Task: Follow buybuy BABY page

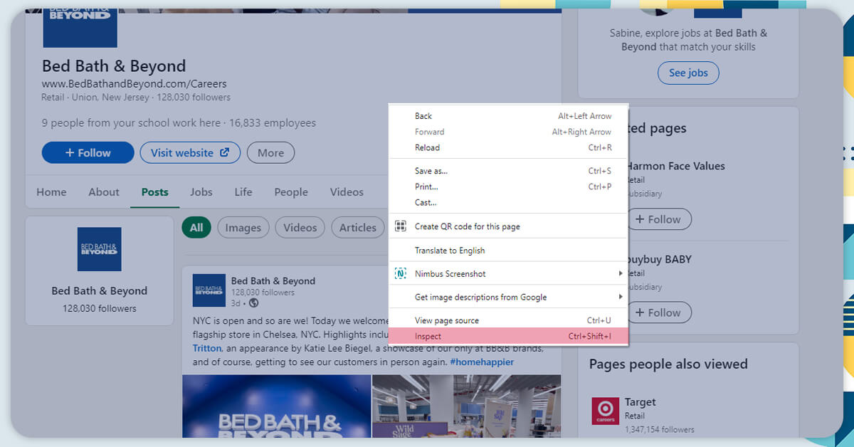Action: (x=659, y=312)
